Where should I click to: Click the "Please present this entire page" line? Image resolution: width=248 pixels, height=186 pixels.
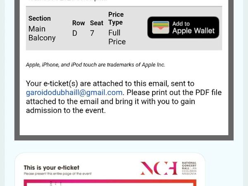click(x=57, y=174)
